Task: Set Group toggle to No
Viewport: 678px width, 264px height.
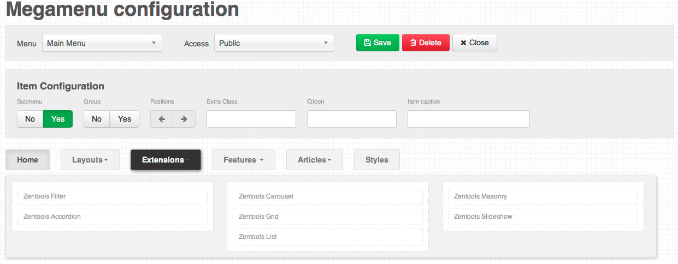Action: [x=97, y=119]
